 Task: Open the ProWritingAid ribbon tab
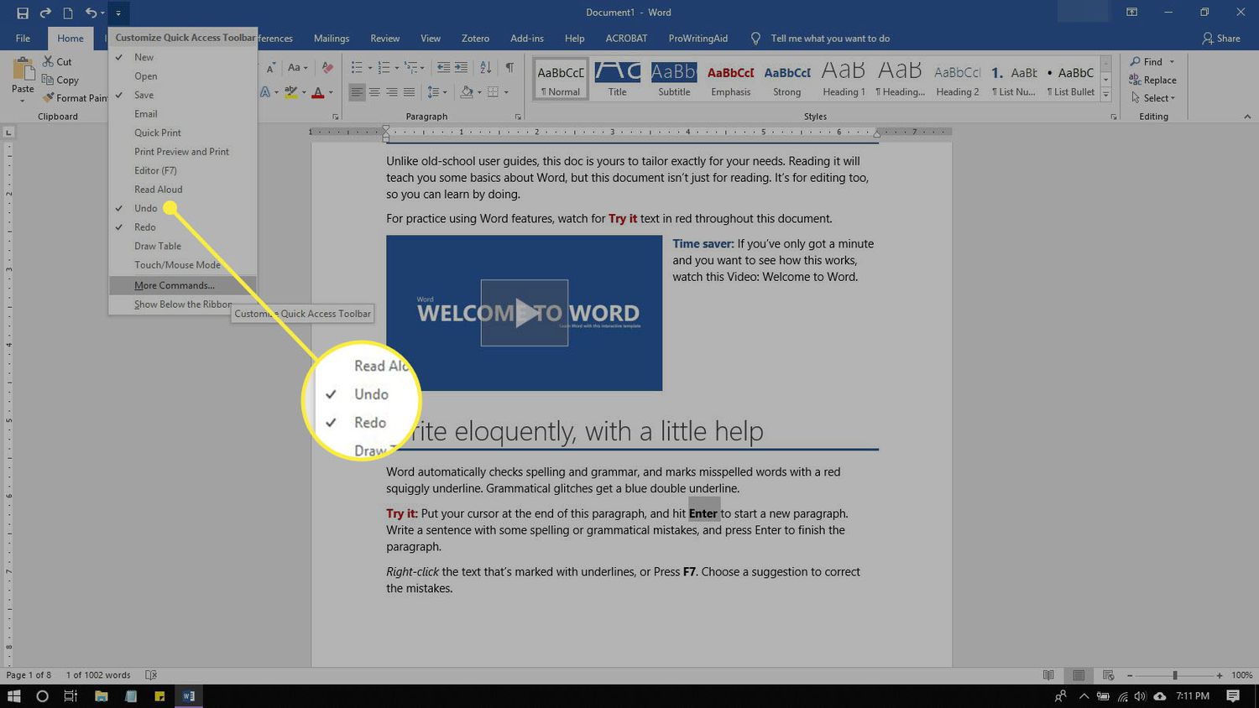(x=698, y=39)
